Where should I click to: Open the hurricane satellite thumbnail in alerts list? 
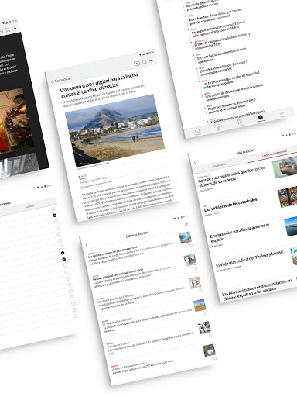(209, 350)
